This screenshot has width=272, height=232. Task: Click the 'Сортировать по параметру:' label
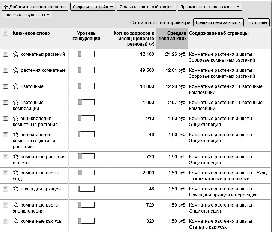pyautogui.click(x=161, y=23)
